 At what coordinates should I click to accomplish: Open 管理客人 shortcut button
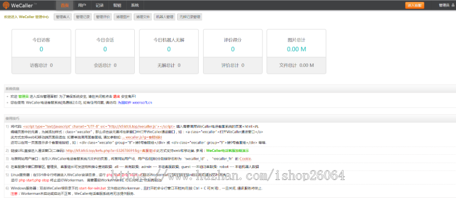click(x=62, y=17)
